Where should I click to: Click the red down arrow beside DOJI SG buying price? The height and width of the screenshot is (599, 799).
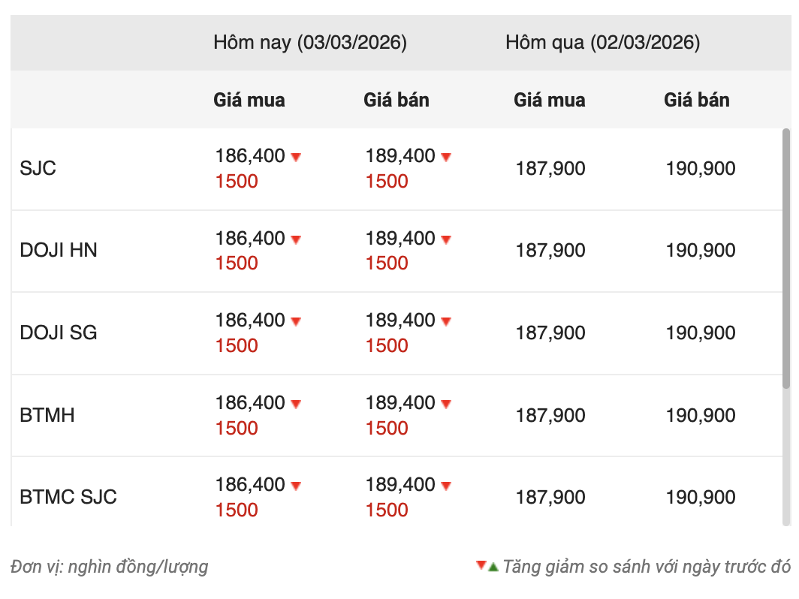coord(296,321)
